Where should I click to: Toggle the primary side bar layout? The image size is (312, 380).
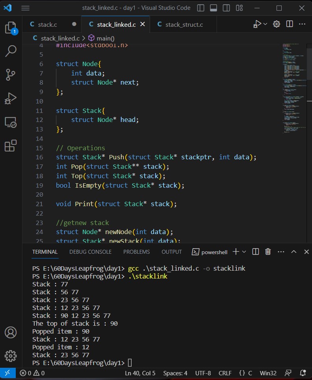[201, 8]
